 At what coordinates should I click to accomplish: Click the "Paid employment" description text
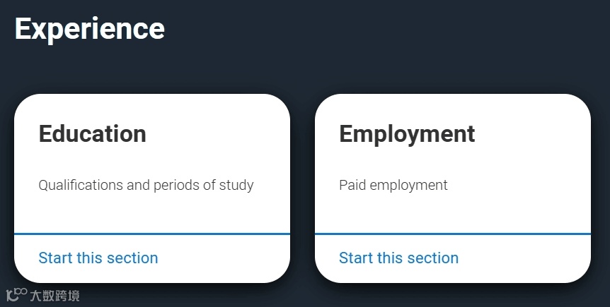click(x=393, y=186)
